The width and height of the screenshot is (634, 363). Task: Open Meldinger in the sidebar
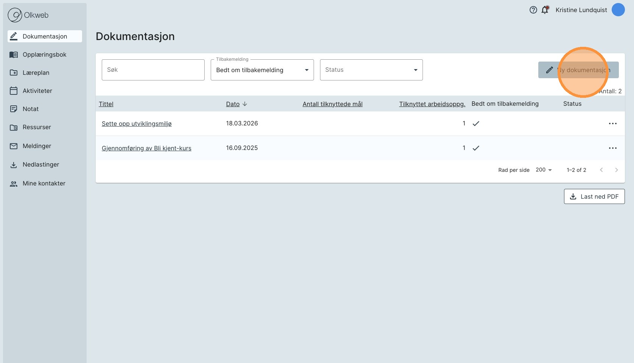37,146
